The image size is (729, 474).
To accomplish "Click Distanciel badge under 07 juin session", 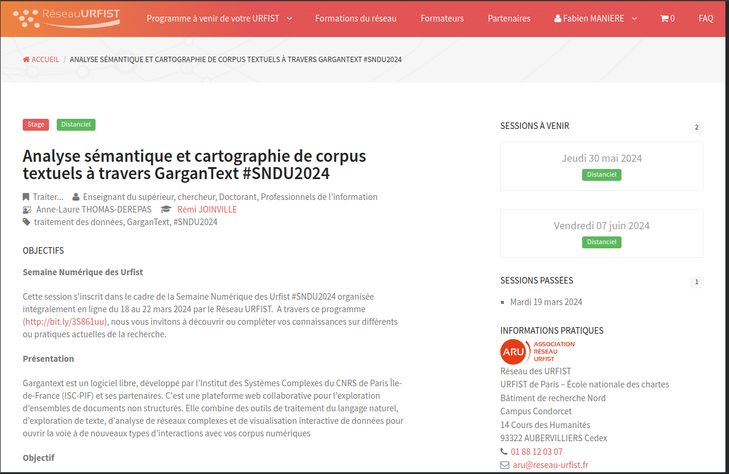I will click(x=602, y=242).
